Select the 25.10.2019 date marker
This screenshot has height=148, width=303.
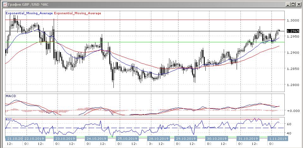tap(127, 139)
